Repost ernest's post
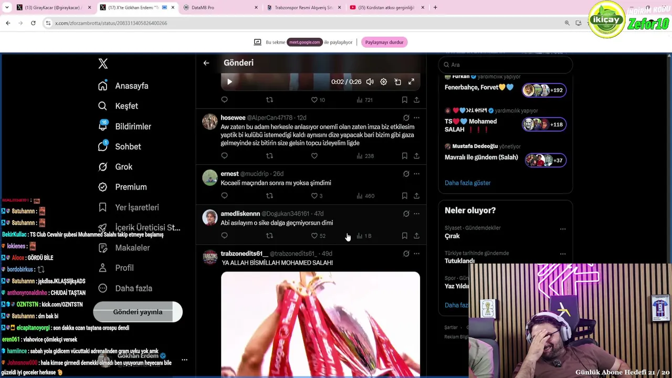Image resolution: width=672 pixels, height=378 pixels. (269, 196)
